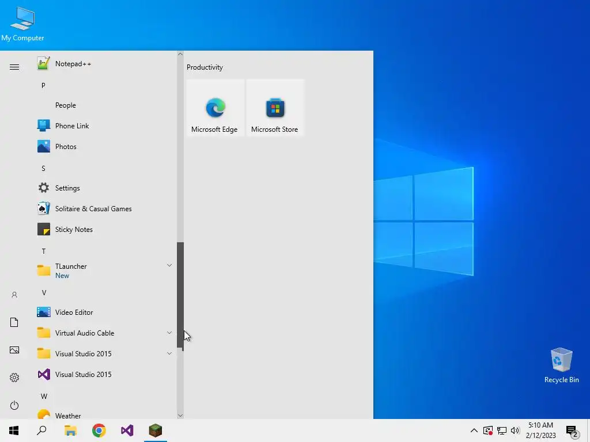Open My Computer desktop icon
Viewport: 590px width, 442px height.
coord(22,24)
